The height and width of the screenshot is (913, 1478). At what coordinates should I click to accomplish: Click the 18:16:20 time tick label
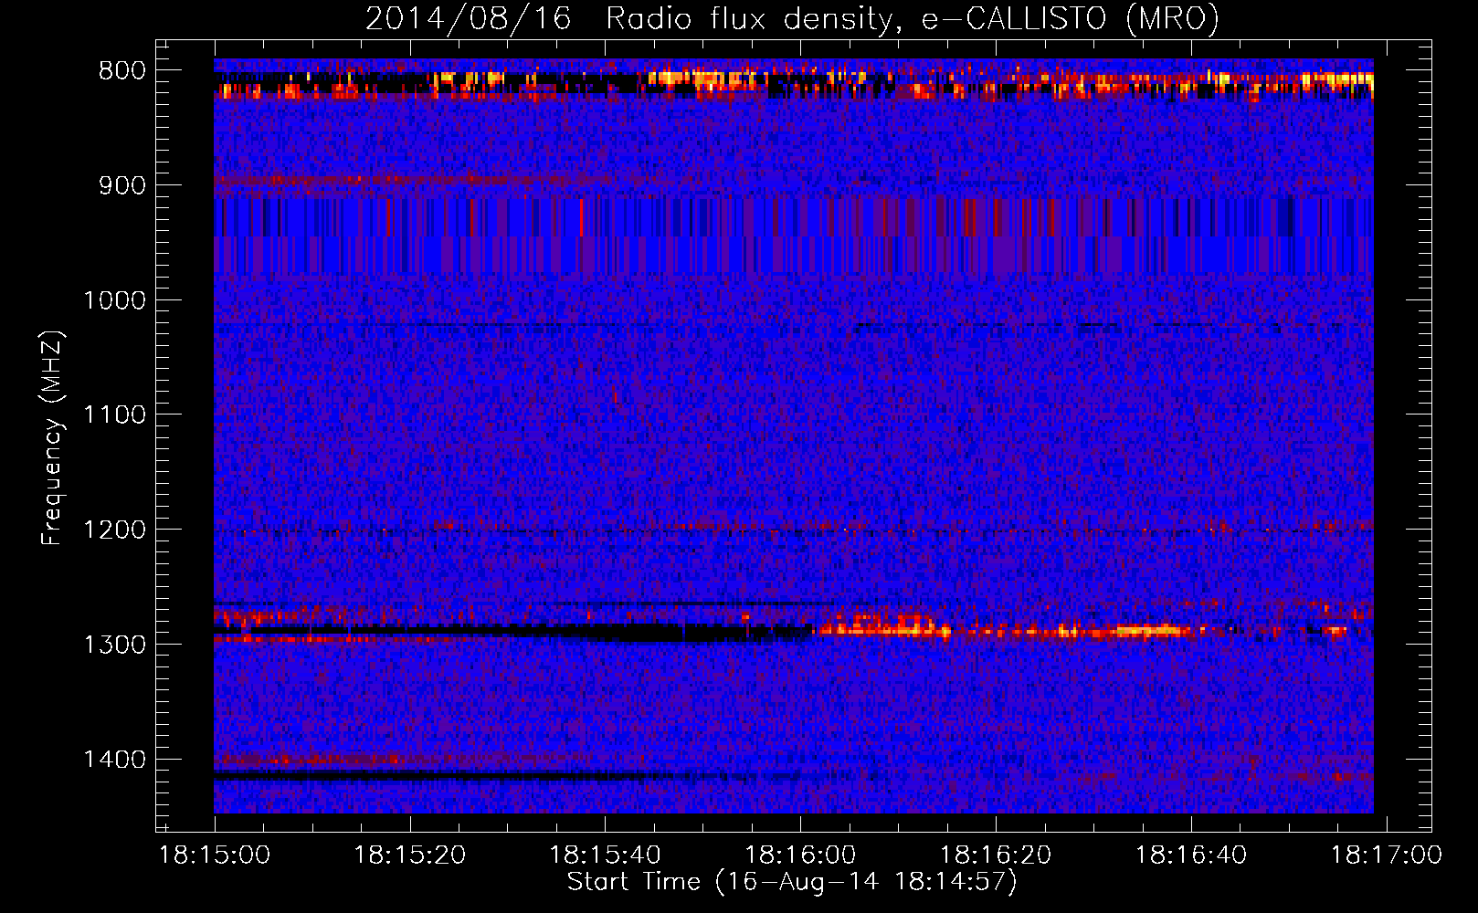click(996, 855)
